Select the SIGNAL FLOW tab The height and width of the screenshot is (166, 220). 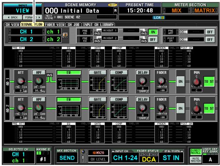[32, 25]
